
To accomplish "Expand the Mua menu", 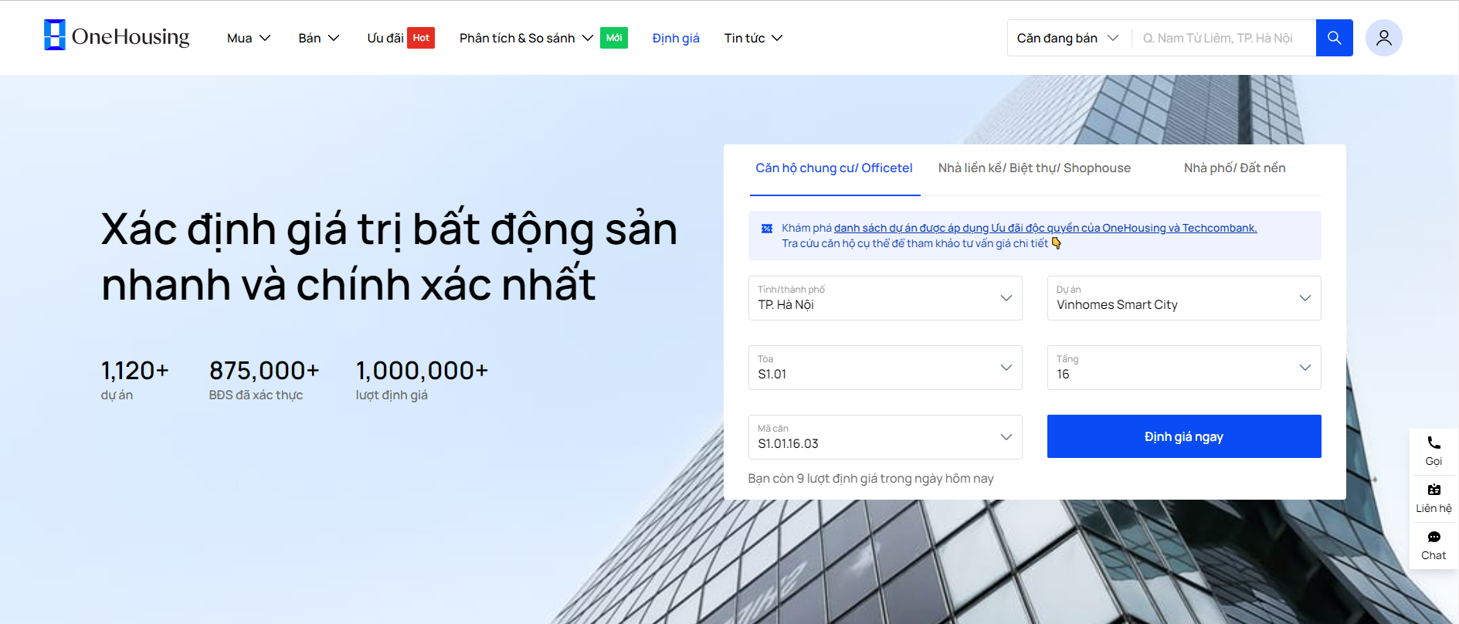I will 249,38.
